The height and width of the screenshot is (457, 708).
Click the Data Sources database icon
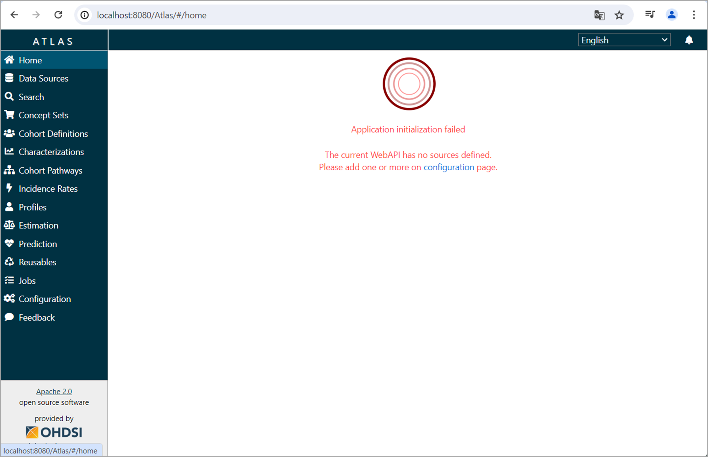9,78
